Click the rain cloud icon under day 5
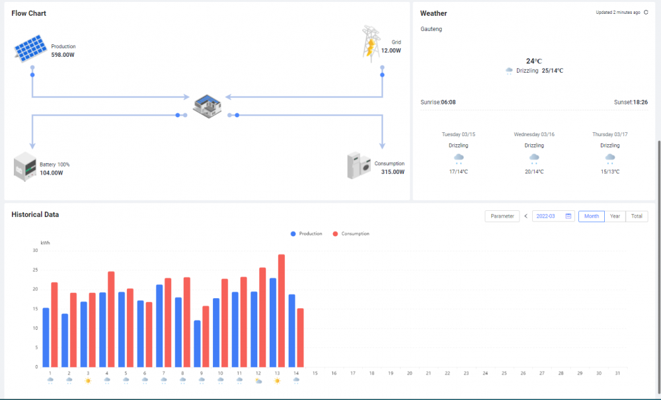 coord(126,381)
